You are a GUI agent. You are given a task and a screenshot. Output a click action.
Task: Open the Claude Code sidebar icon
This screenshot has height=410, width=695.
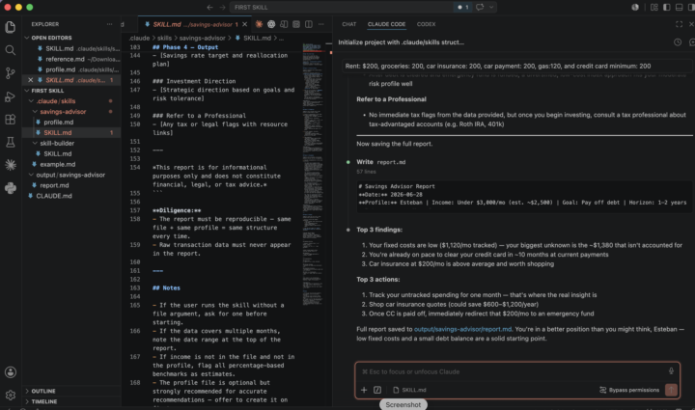pyautogui.click(x=10, y=165)
